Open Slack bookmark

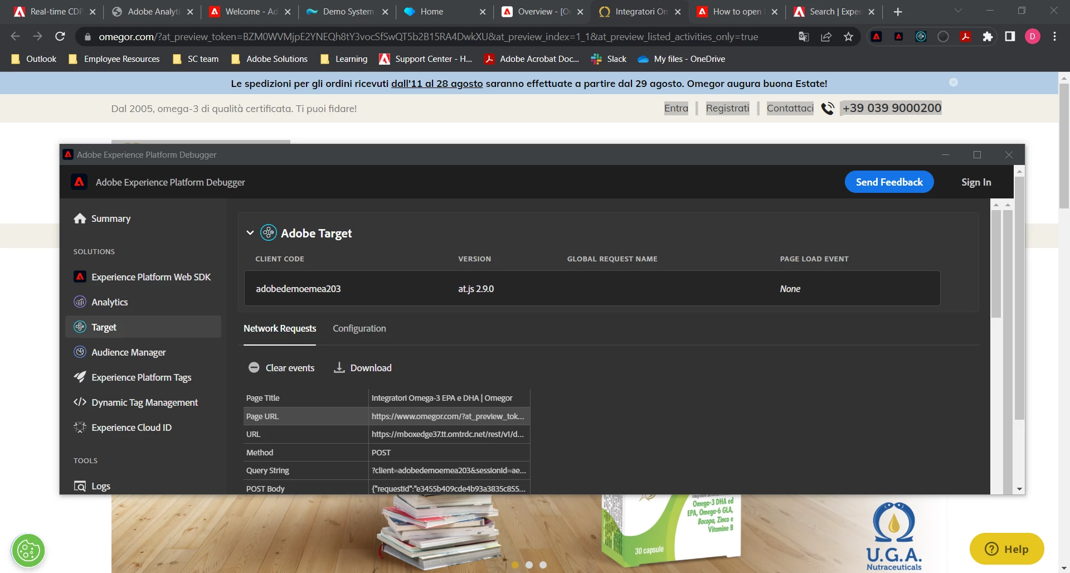click(x=609, y=59)
